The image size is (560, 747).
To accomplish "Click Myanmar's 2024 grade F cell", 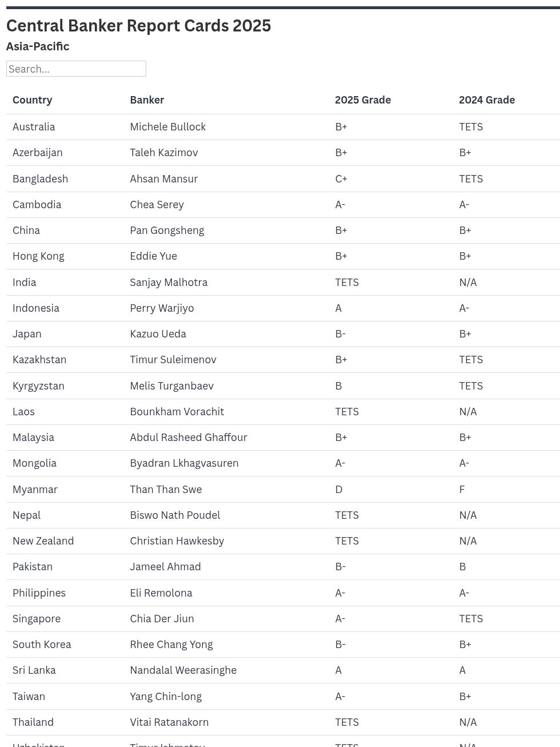I will point(462,490).
